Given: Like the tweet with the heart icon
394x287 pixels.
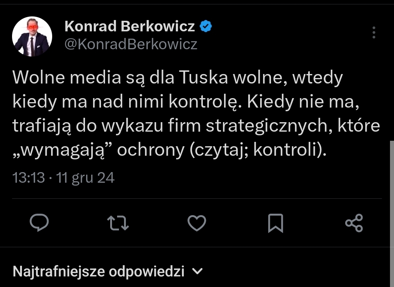Looking at the screenshot, I should coord(197,222).
